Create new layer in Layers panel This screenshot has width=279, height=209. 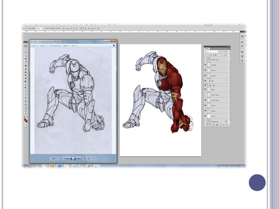[223, 125]
